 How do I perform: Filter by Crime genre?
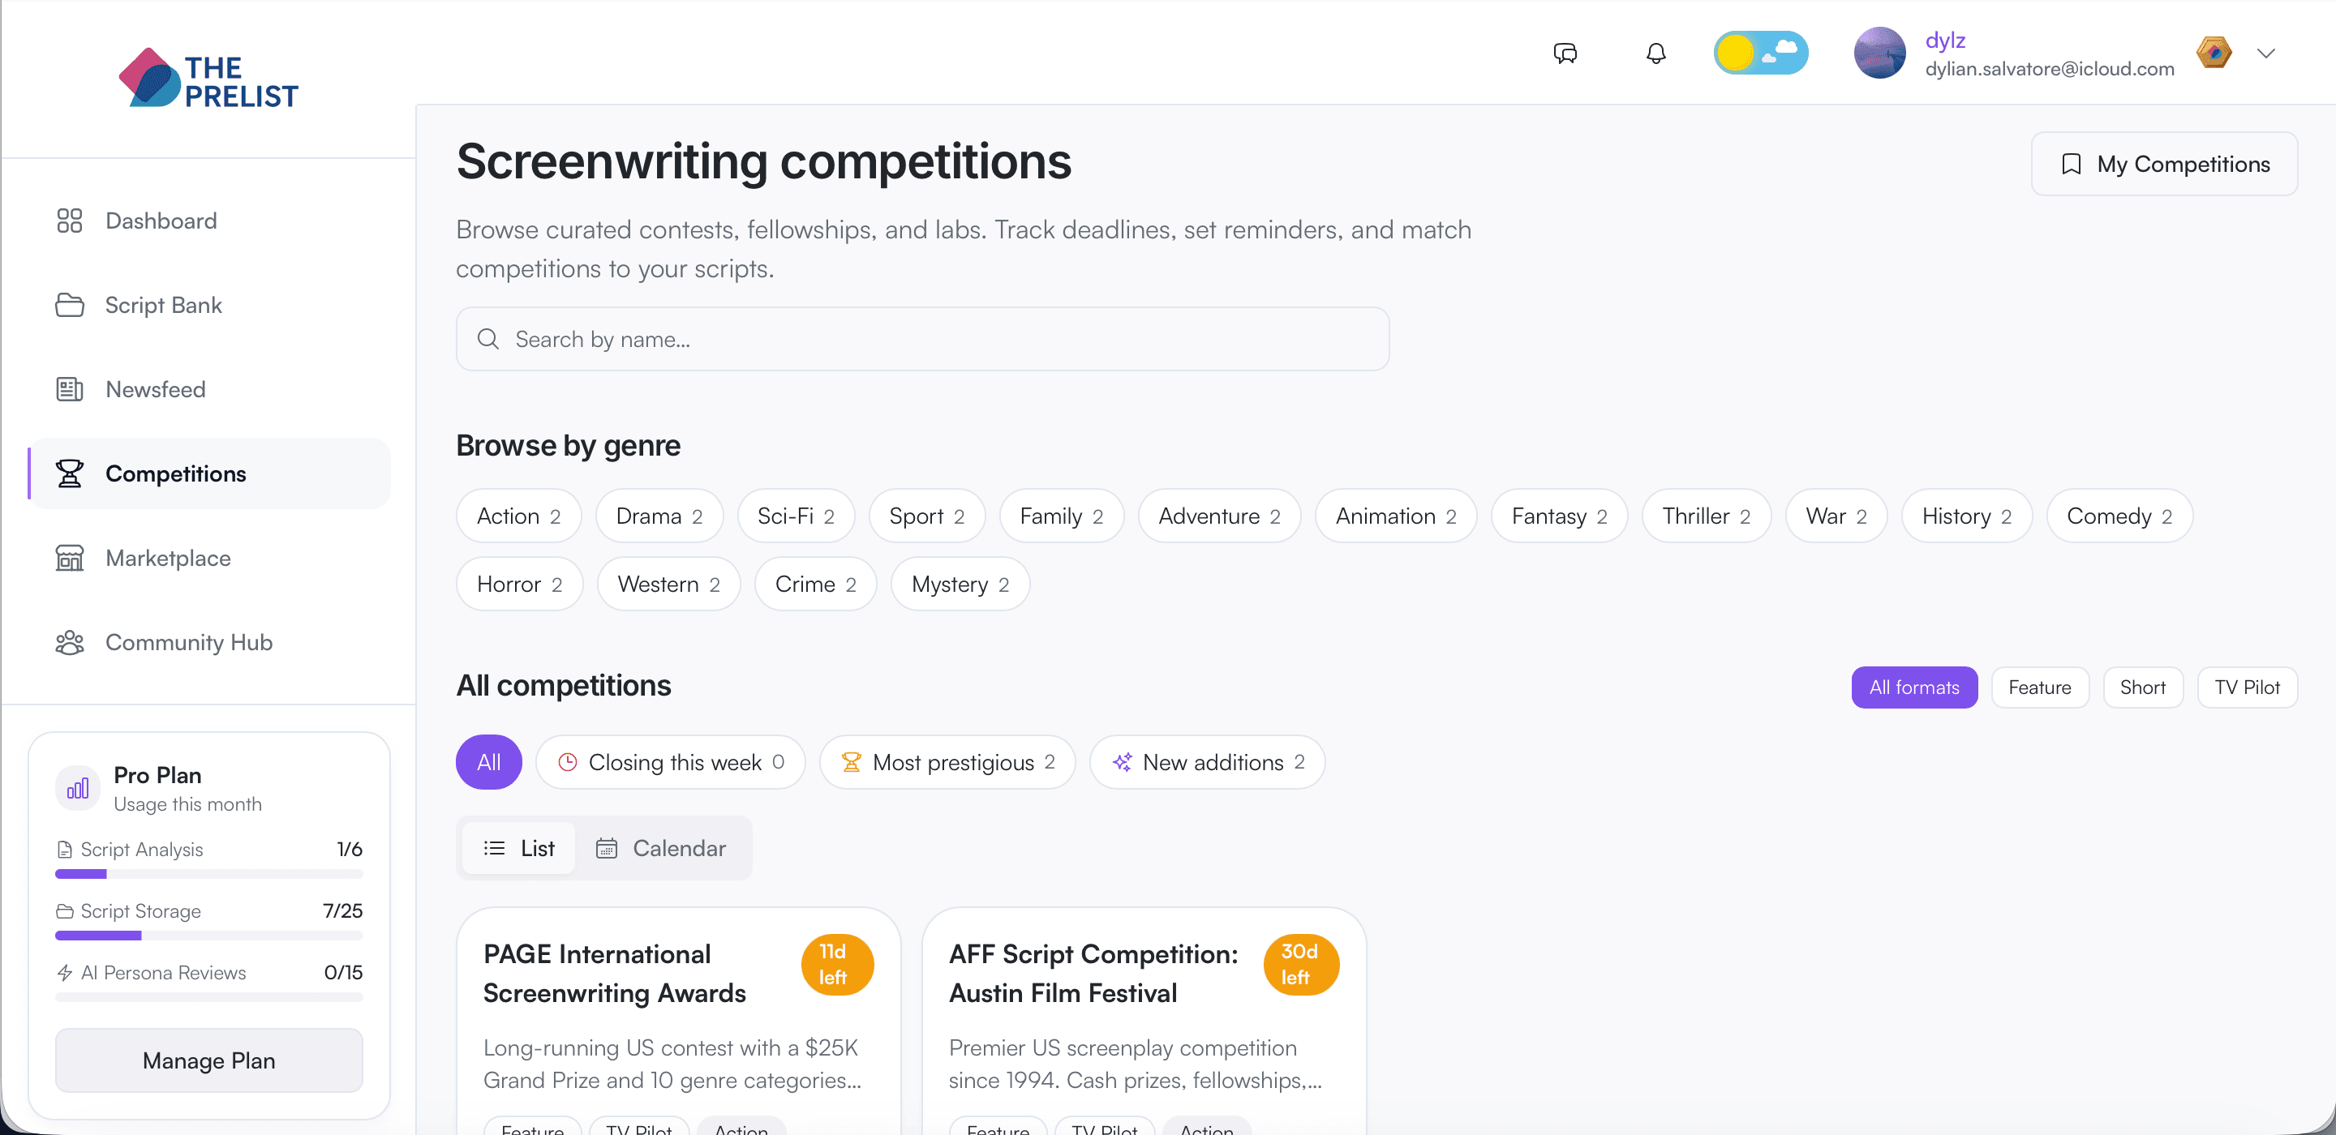coord(815,584)
